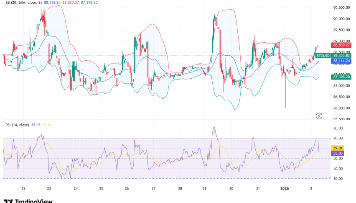The width and height of the screenshot is (356, 203).
Task: Click the blue 88,114.24 basis price tag
Action: click(341, 61)
